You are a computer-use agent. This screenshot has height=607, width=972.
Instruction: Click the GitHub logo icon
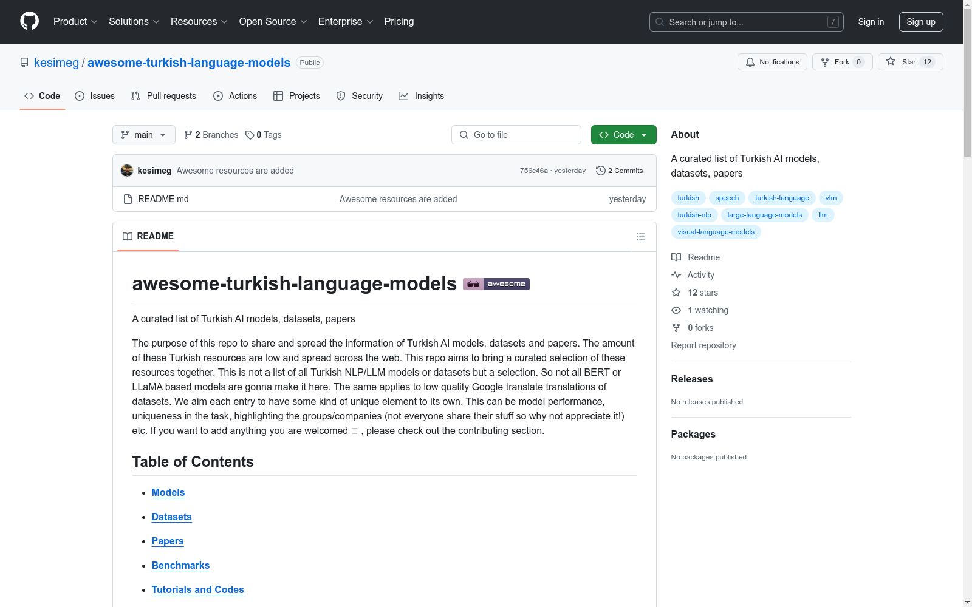pos(29,21)
